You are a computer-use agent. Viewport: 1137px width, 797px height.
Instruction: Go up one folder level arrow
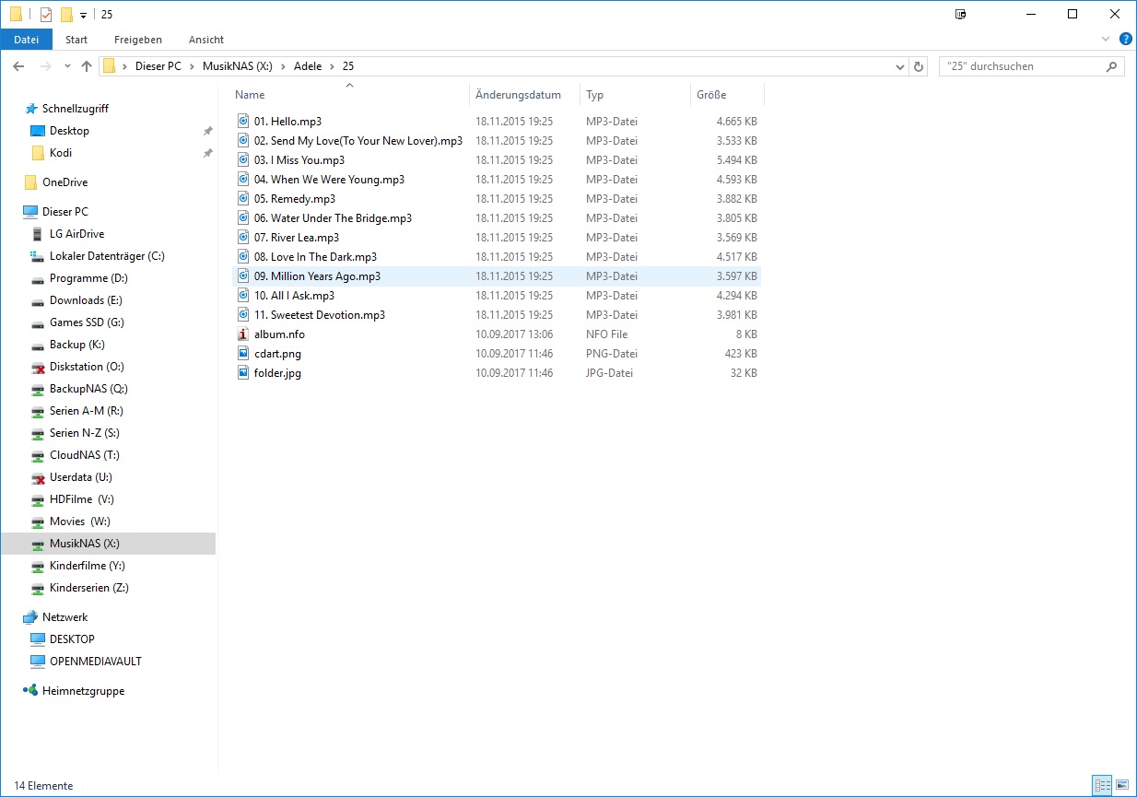87,66
